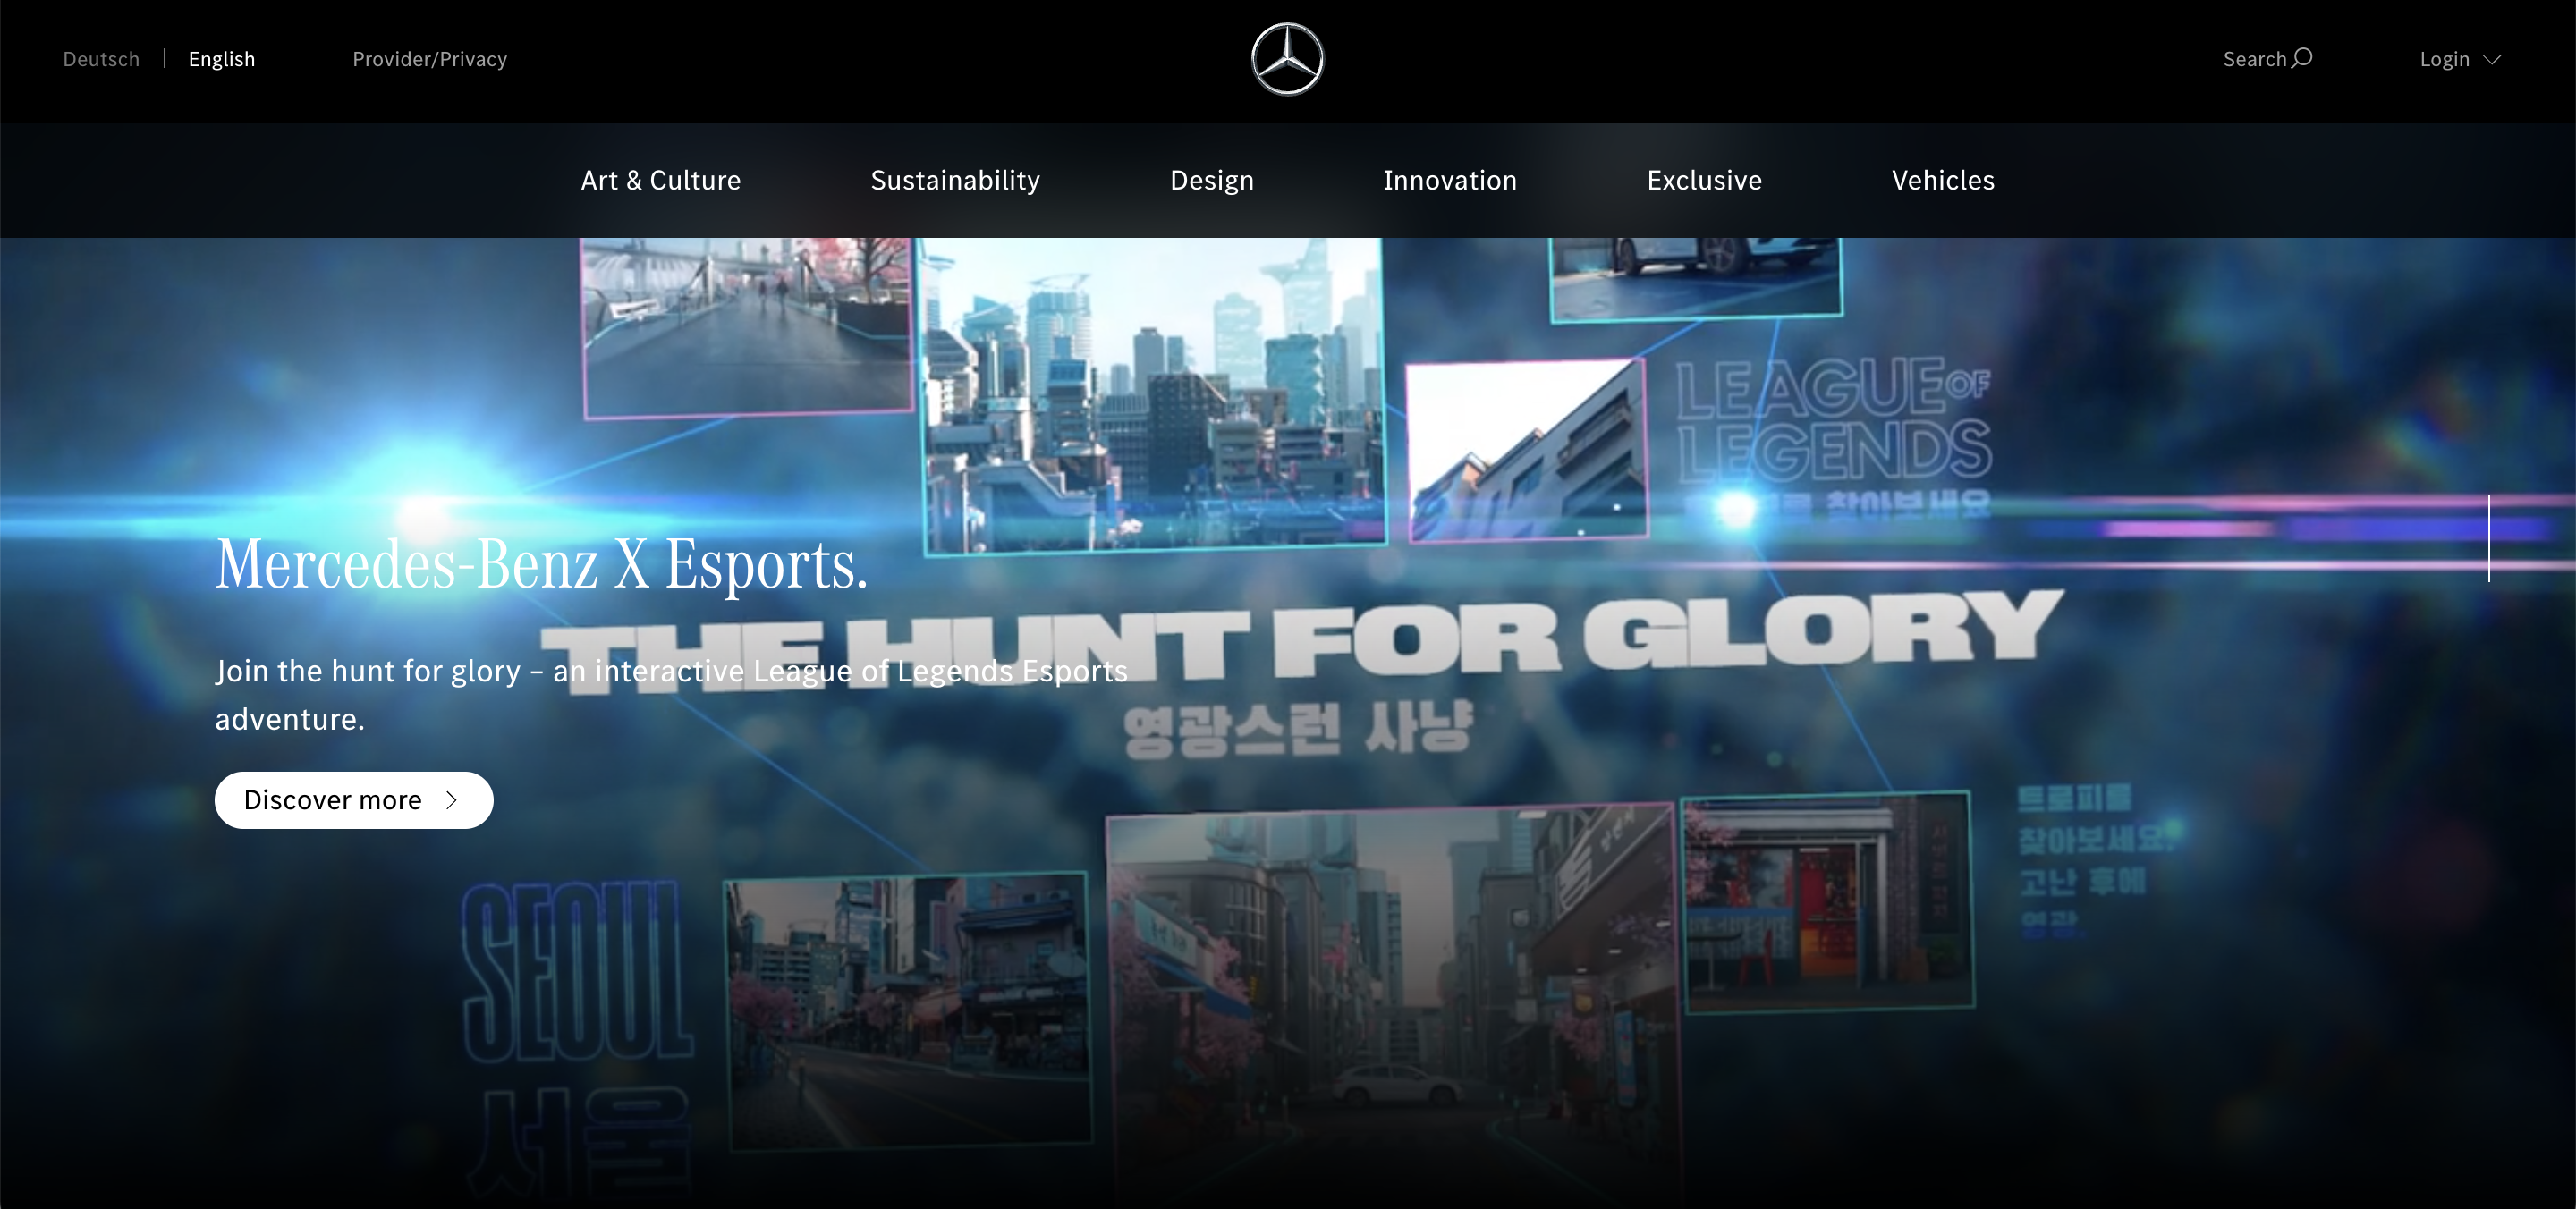Image resolution: width=2576 pixels, height=1209 pixels.
Task: Select the English language option
Action: [222, 59]
